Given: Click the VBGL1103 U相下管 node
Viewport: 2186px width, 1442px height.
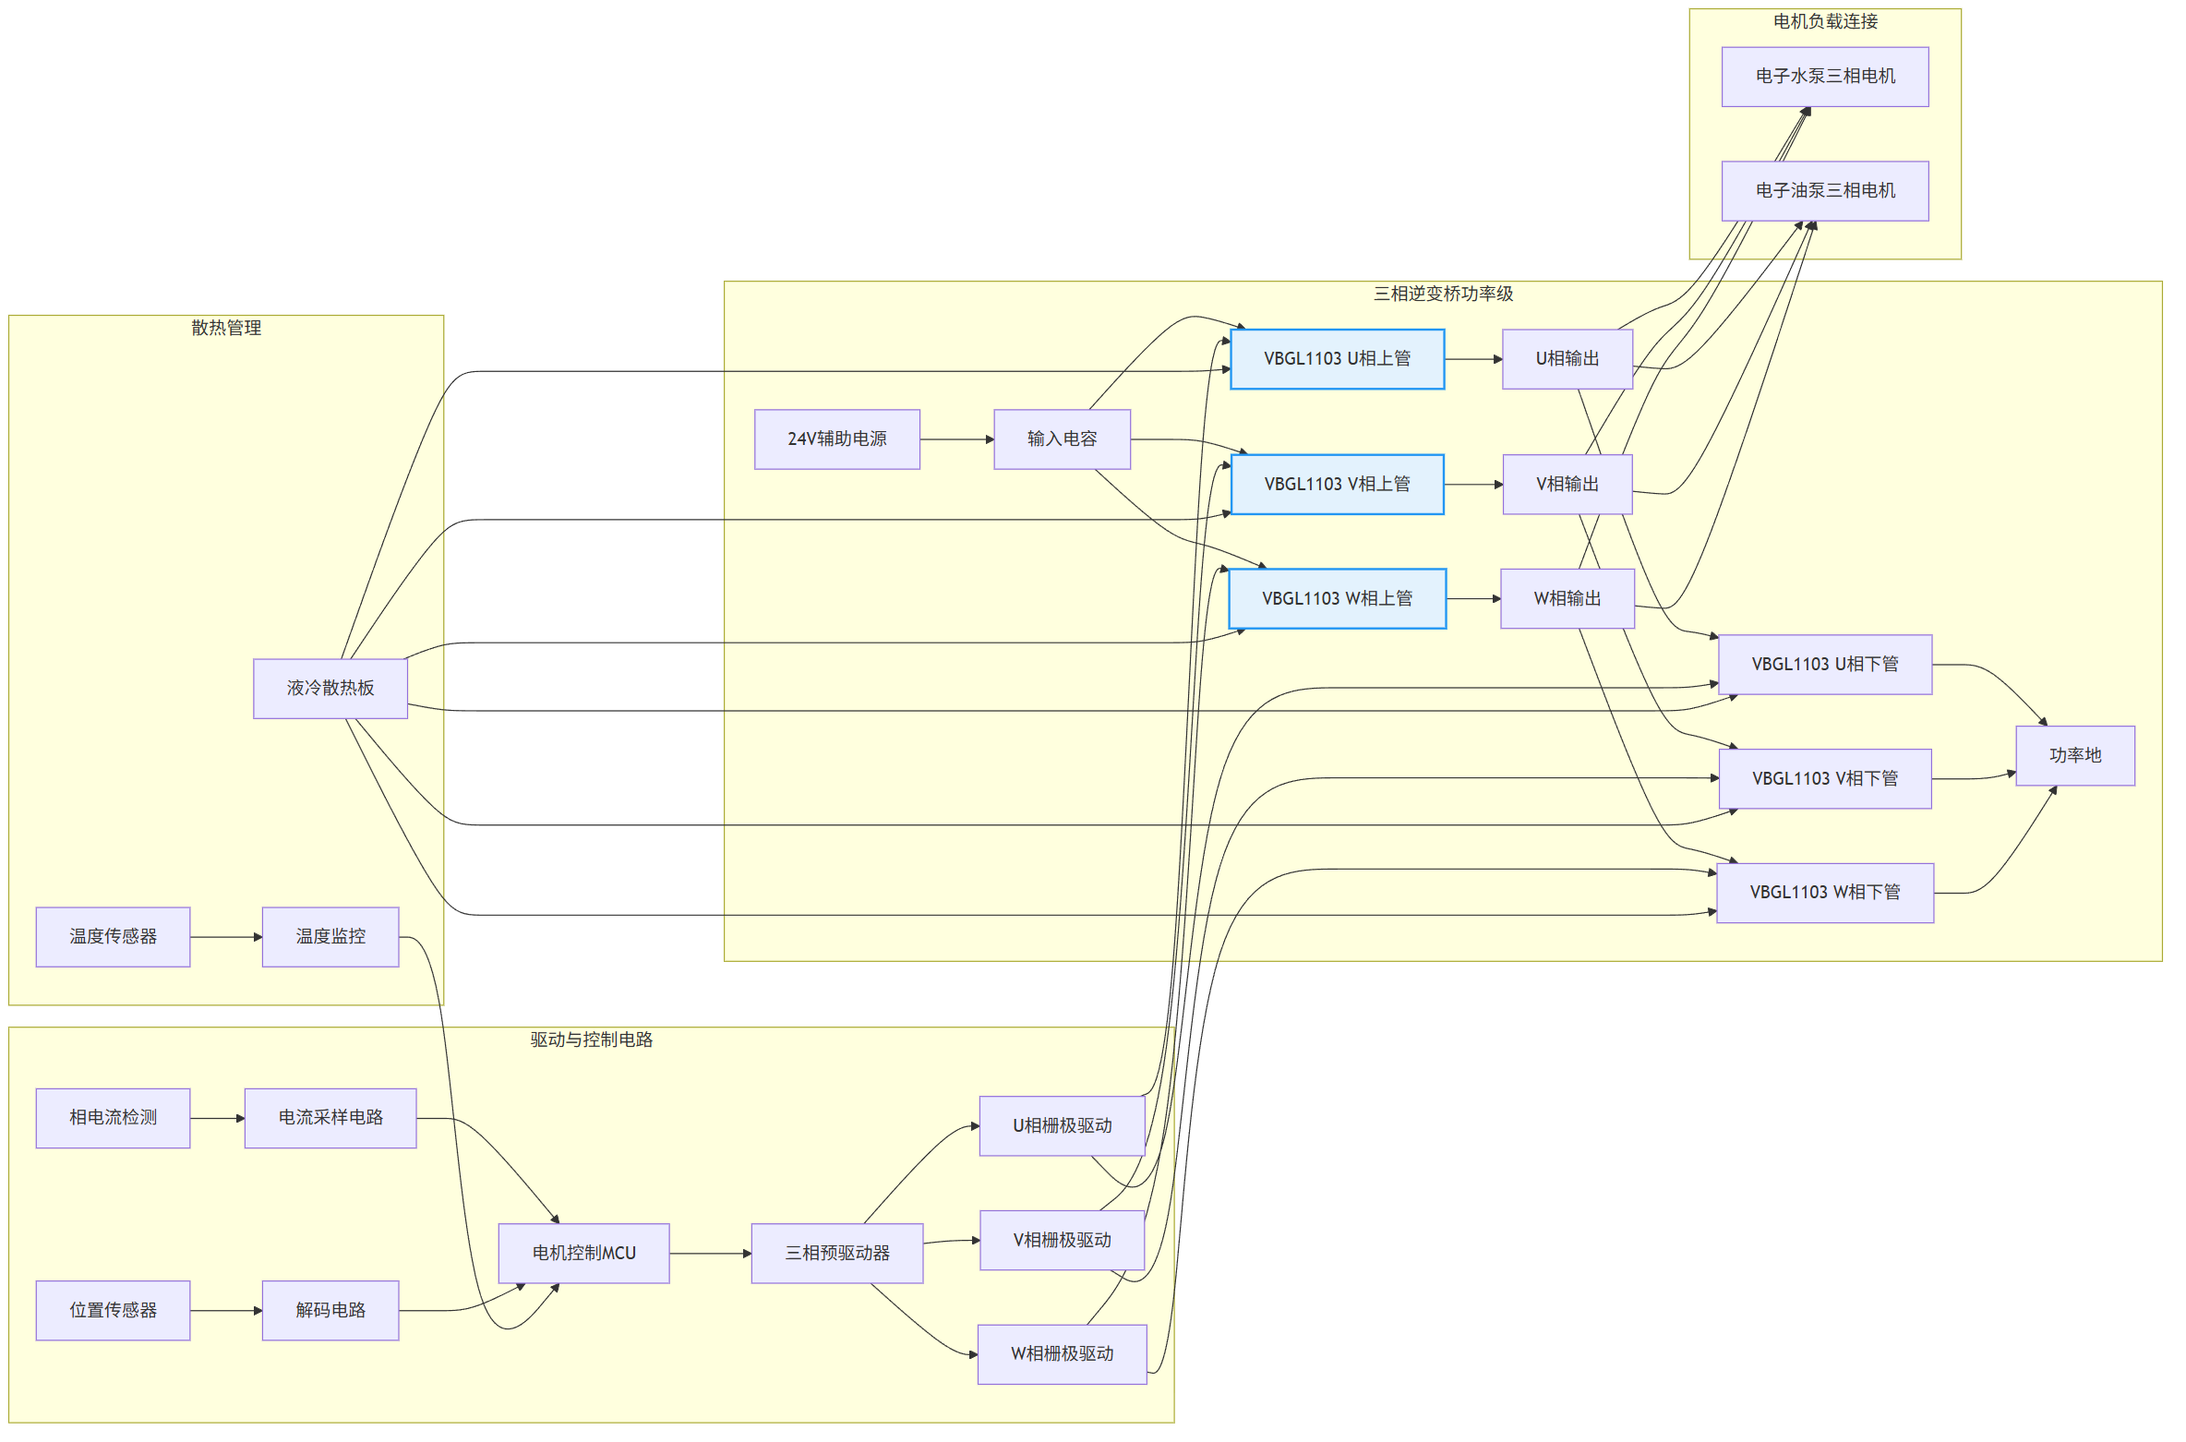Looking at the screenshot, I should tap(1824, 665).
